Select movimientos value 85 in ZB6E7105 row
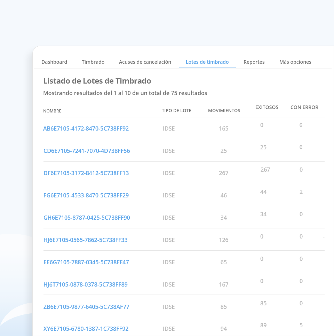 click(x=223, y=307)
